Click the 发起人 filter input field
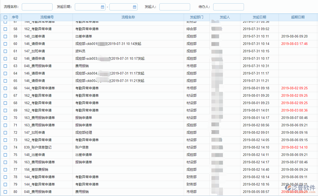318x196 pixels. tap(175, 7)
